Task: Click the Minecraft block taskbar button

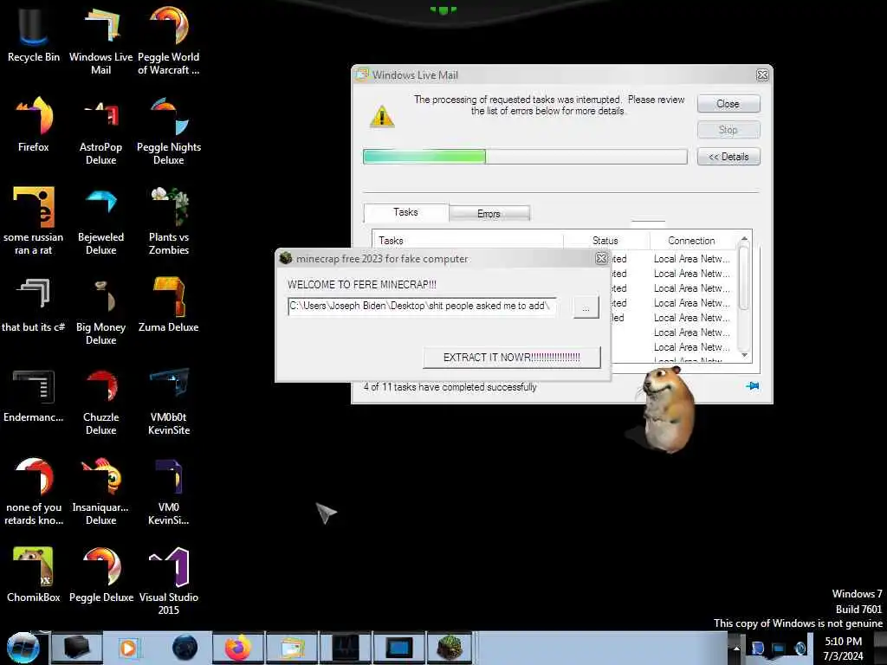Action: [x=450, y=648]
